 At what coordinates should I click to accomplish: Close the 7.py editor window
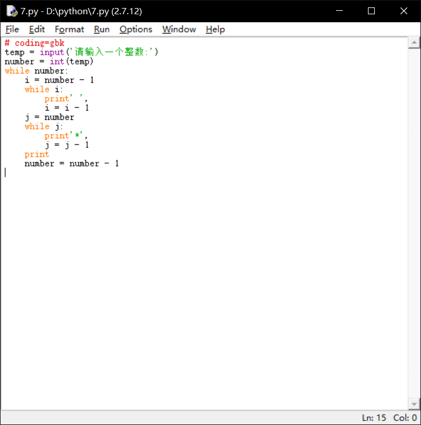pyautogui.click(x=403, y=11)
